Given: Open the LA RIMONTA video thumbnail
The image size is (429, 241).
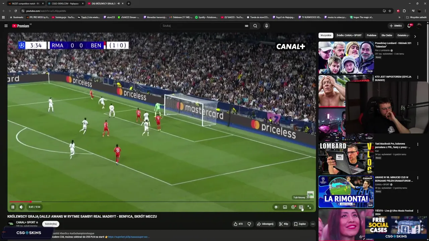Looking at the screenshot, I should tap(346, 191).
